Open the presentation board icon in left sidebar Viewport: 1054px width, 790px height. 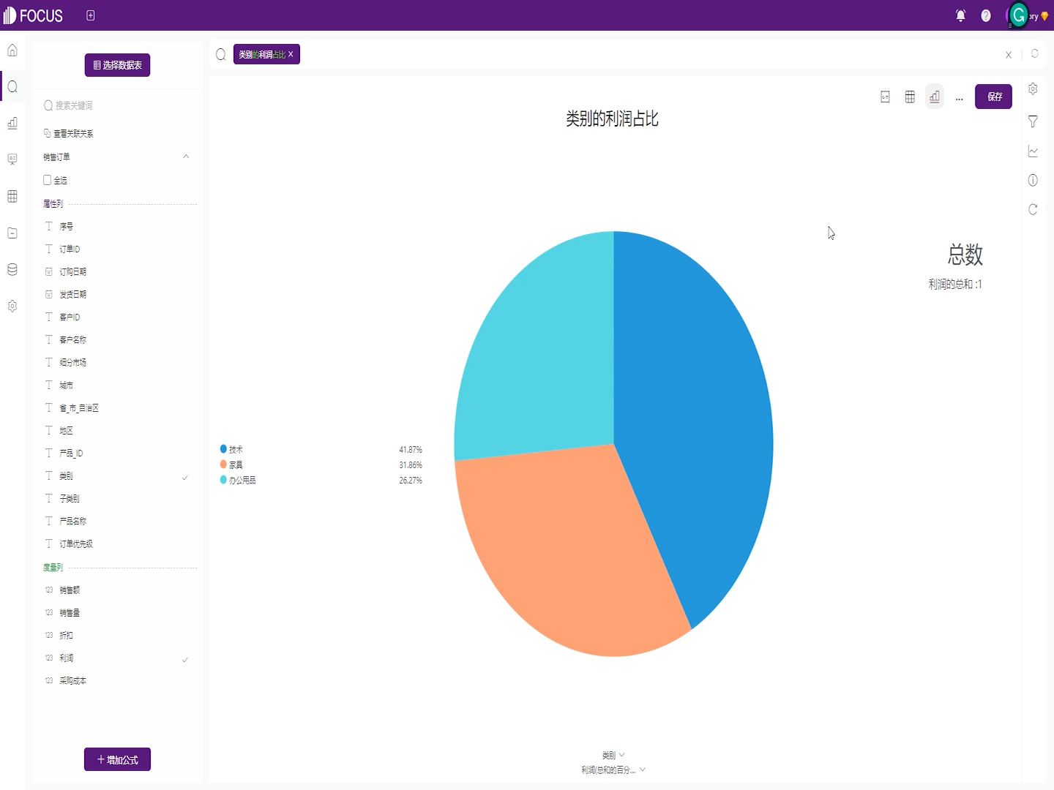(x=12, y=159)
